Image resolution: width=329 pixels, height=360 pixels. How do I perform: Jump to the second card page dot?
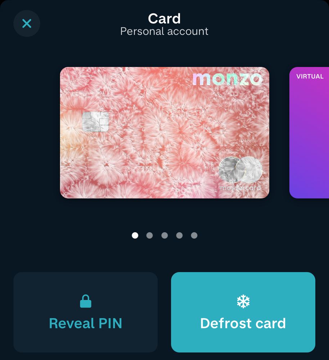pyautogui.click(x=149, y=235)
